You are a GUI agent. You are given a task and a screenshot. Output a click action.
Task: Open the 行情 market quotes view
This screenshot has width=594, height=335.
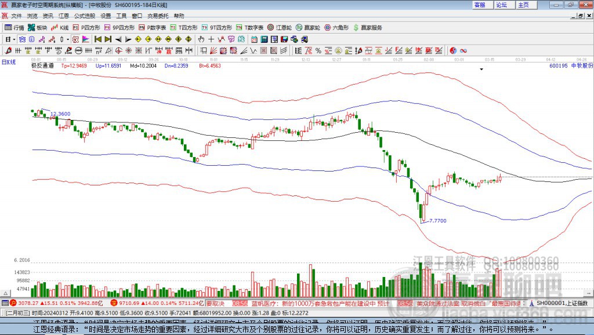click(x=15, y=28)
